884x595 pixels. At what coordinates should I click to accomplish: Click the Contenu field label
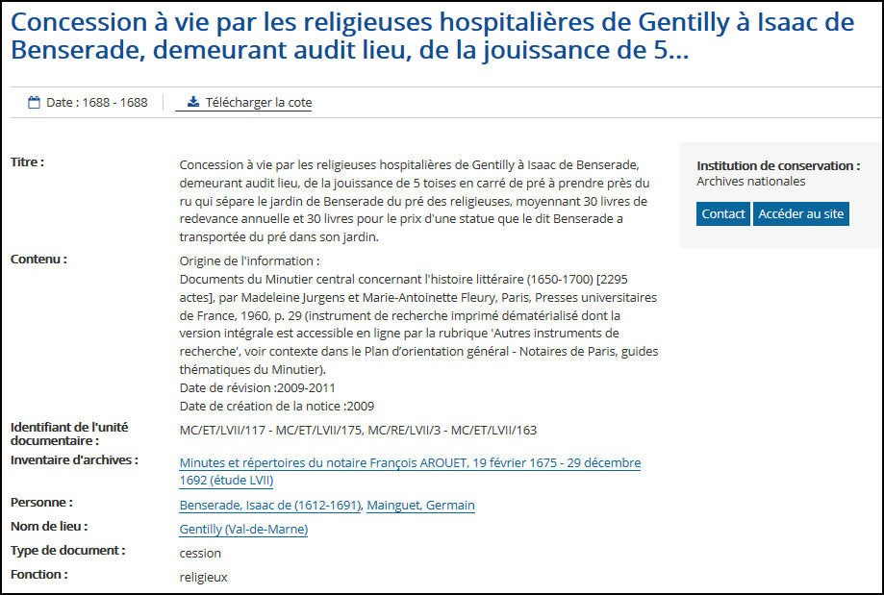[38, 260]
